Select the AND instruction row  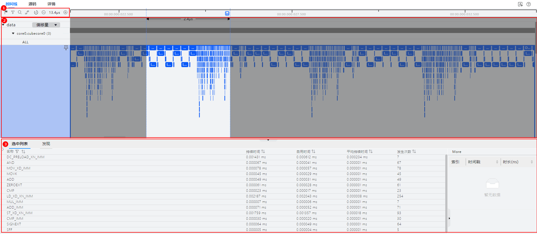point(223,163)
